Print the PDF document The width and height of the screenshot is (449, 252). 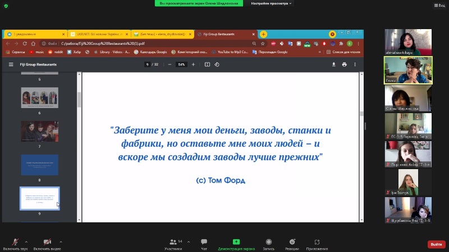(344, 64)
